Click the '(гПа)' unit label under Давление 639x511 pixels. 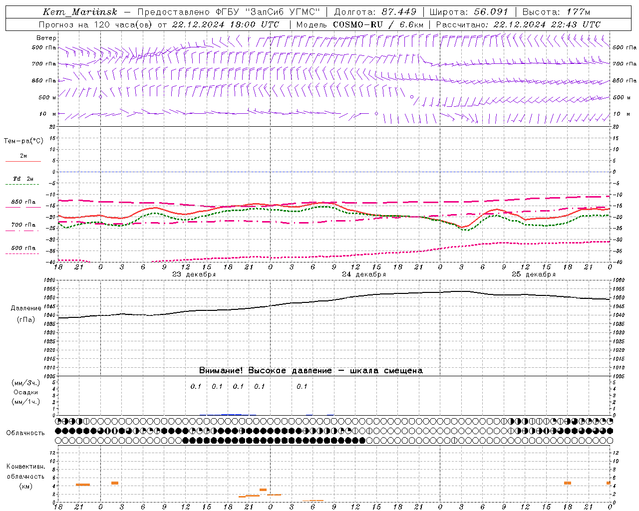[x=26, y=320]
